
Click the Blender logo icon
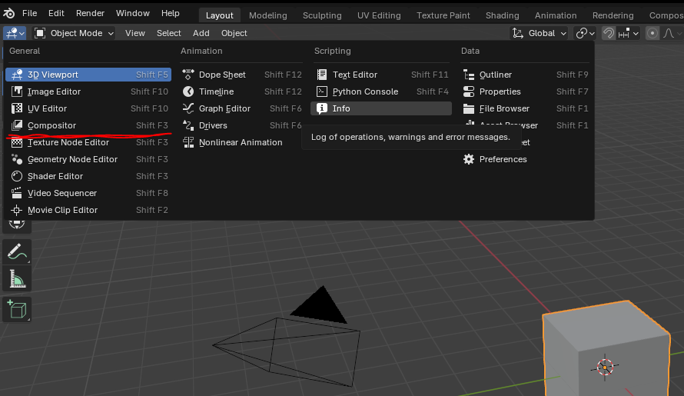[8, 14]
